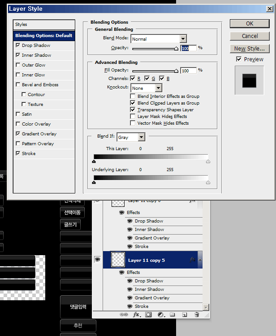Image resolution: width=276 pixels, height=336 pixels.
Task: Delete layer with trash icon
Action: pyautogui.click(x=196, y=315)
